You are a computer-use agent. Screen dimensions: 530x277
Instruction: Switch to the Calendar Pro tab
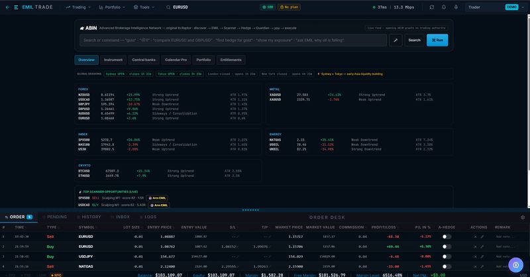coord(176,60)
